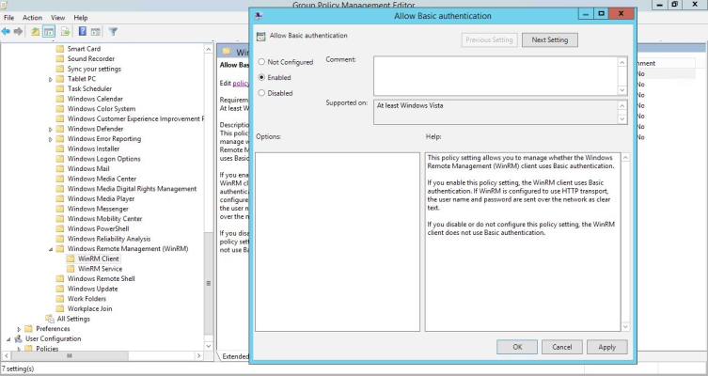
Task: Click the Windows Update folder icon
Action: click(59, 289)
